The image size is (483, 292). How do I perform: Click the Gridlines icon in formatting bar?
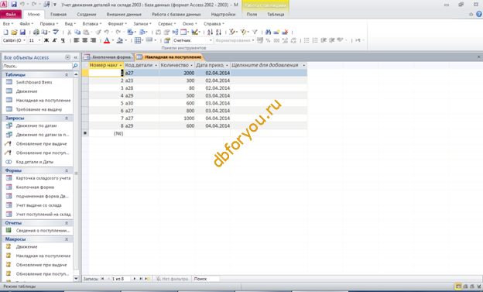pyautogui.click(x=138, y=40)
